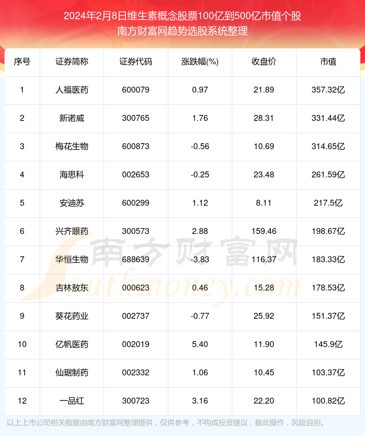Click change value 5.40
Image resolution: width=365 pixels, height=436 pixels.
[x=200, y=344]
